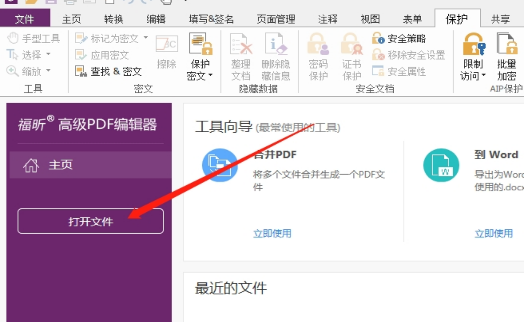Click 立即使用 link under 到 Word
The image size is (524, 322).
tap(494, 234)
